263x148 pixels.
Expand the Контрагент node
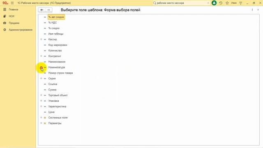click(x=41, y=56)
